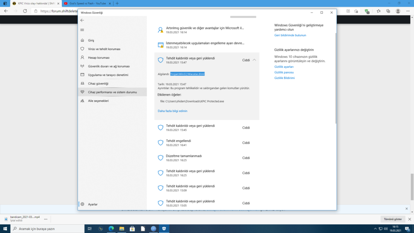Expand threat entry dated 19.03.2021 15:45
Image resolution: width=414 pixels, height=233 pixels.
[x=207, y=128]
